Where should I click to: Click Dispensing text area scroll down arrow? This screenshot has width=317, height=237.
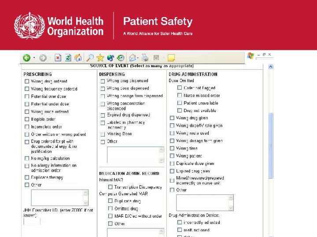[x=161, y=160]
